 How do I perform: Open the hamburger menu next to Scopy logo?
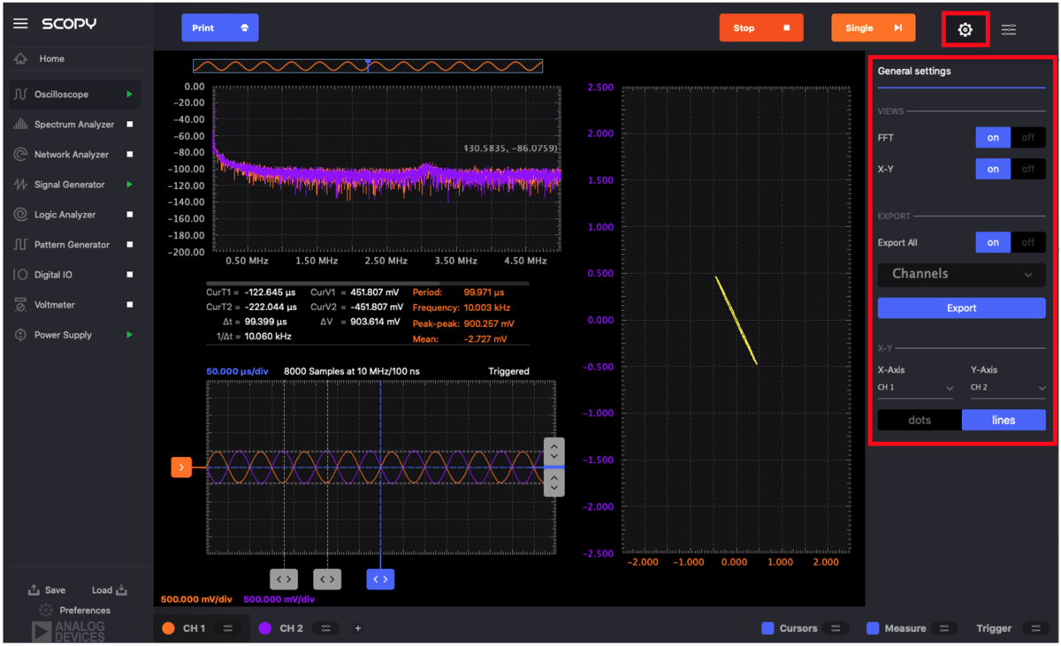coord(20,24)
